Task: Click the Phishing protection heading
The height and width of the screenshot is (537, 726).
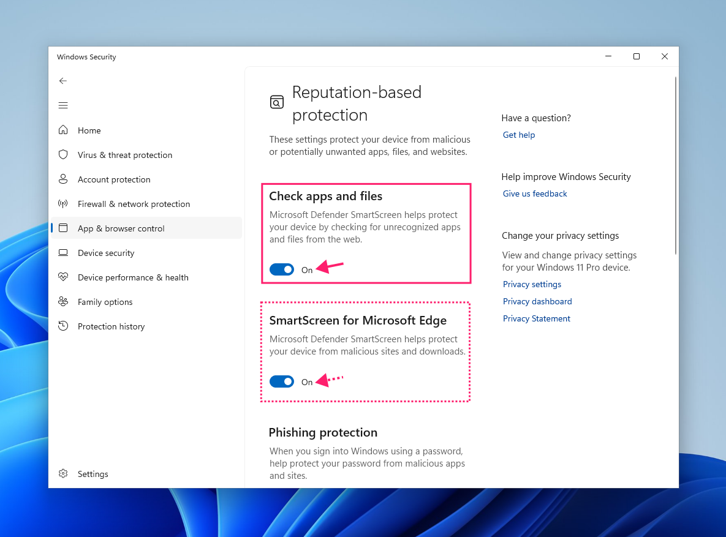Action: (x=323, y=432)
